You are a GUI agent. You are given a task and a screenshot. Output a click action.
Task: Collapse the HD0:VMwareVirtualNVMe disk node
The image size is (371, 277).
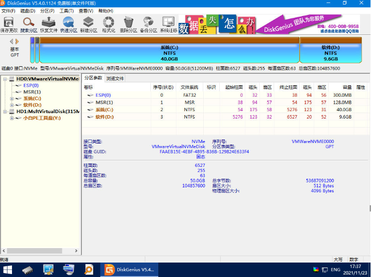pos(5,79)
